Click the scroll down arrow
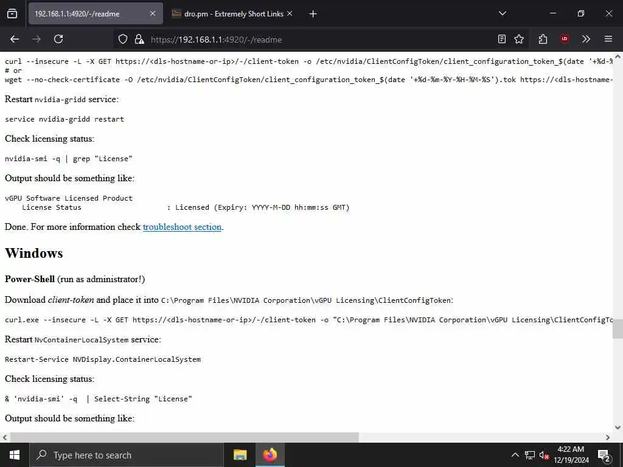623x467 pixels. 618,427
